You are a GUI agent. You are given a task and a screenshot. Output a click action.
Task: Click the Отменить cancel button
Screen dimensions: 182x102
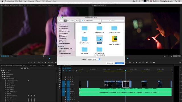point(110,63)
